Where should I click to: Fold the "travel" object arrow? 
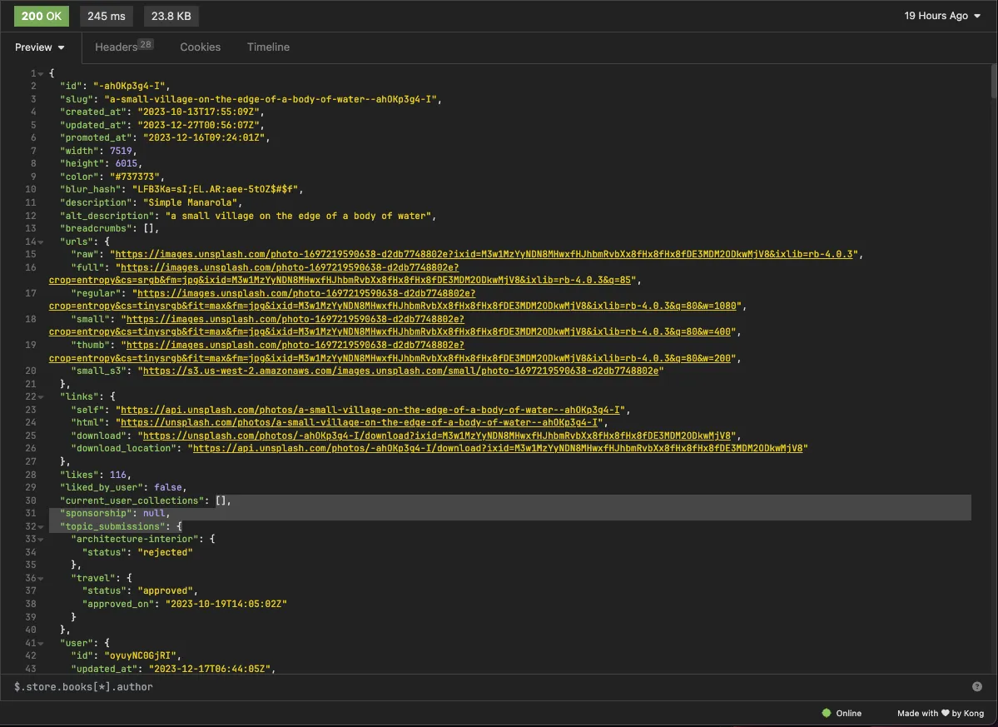tap(41, 578)
